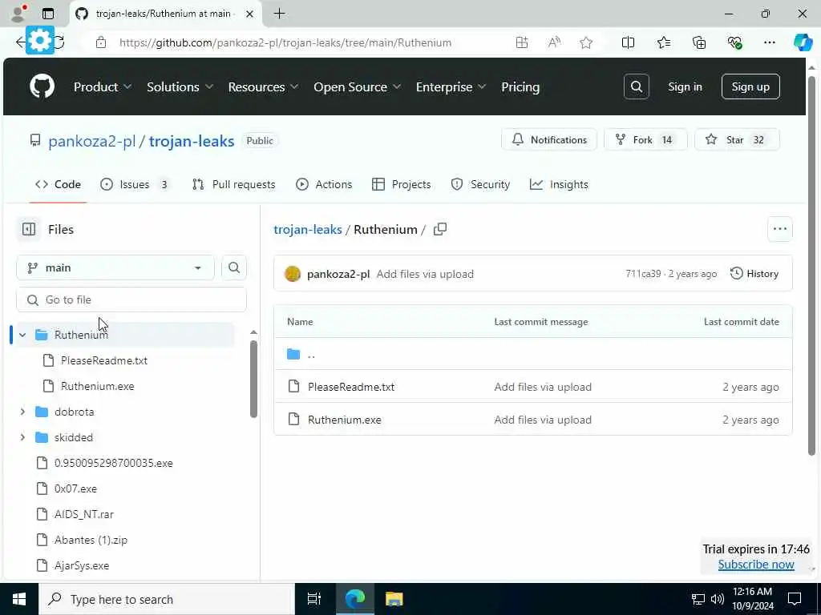
Task: Open browser Collections icon
Action: (699, 43)
